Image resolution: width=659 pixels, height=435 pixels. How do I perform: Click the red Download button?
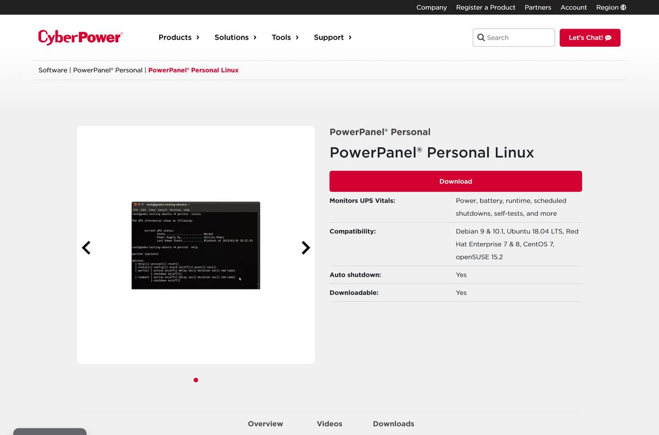456,181
